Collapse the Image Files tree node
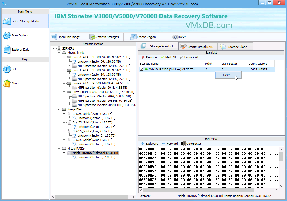Screen dimensions: 287x201 click(59, 109)
